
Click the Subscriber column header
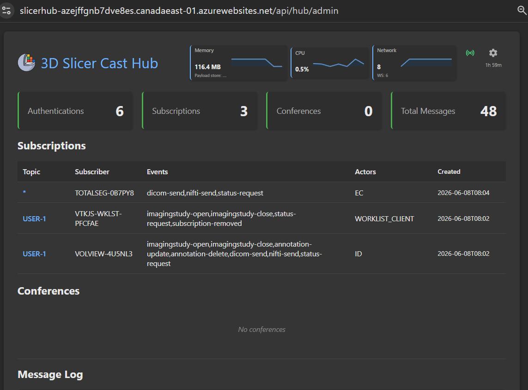92,171
